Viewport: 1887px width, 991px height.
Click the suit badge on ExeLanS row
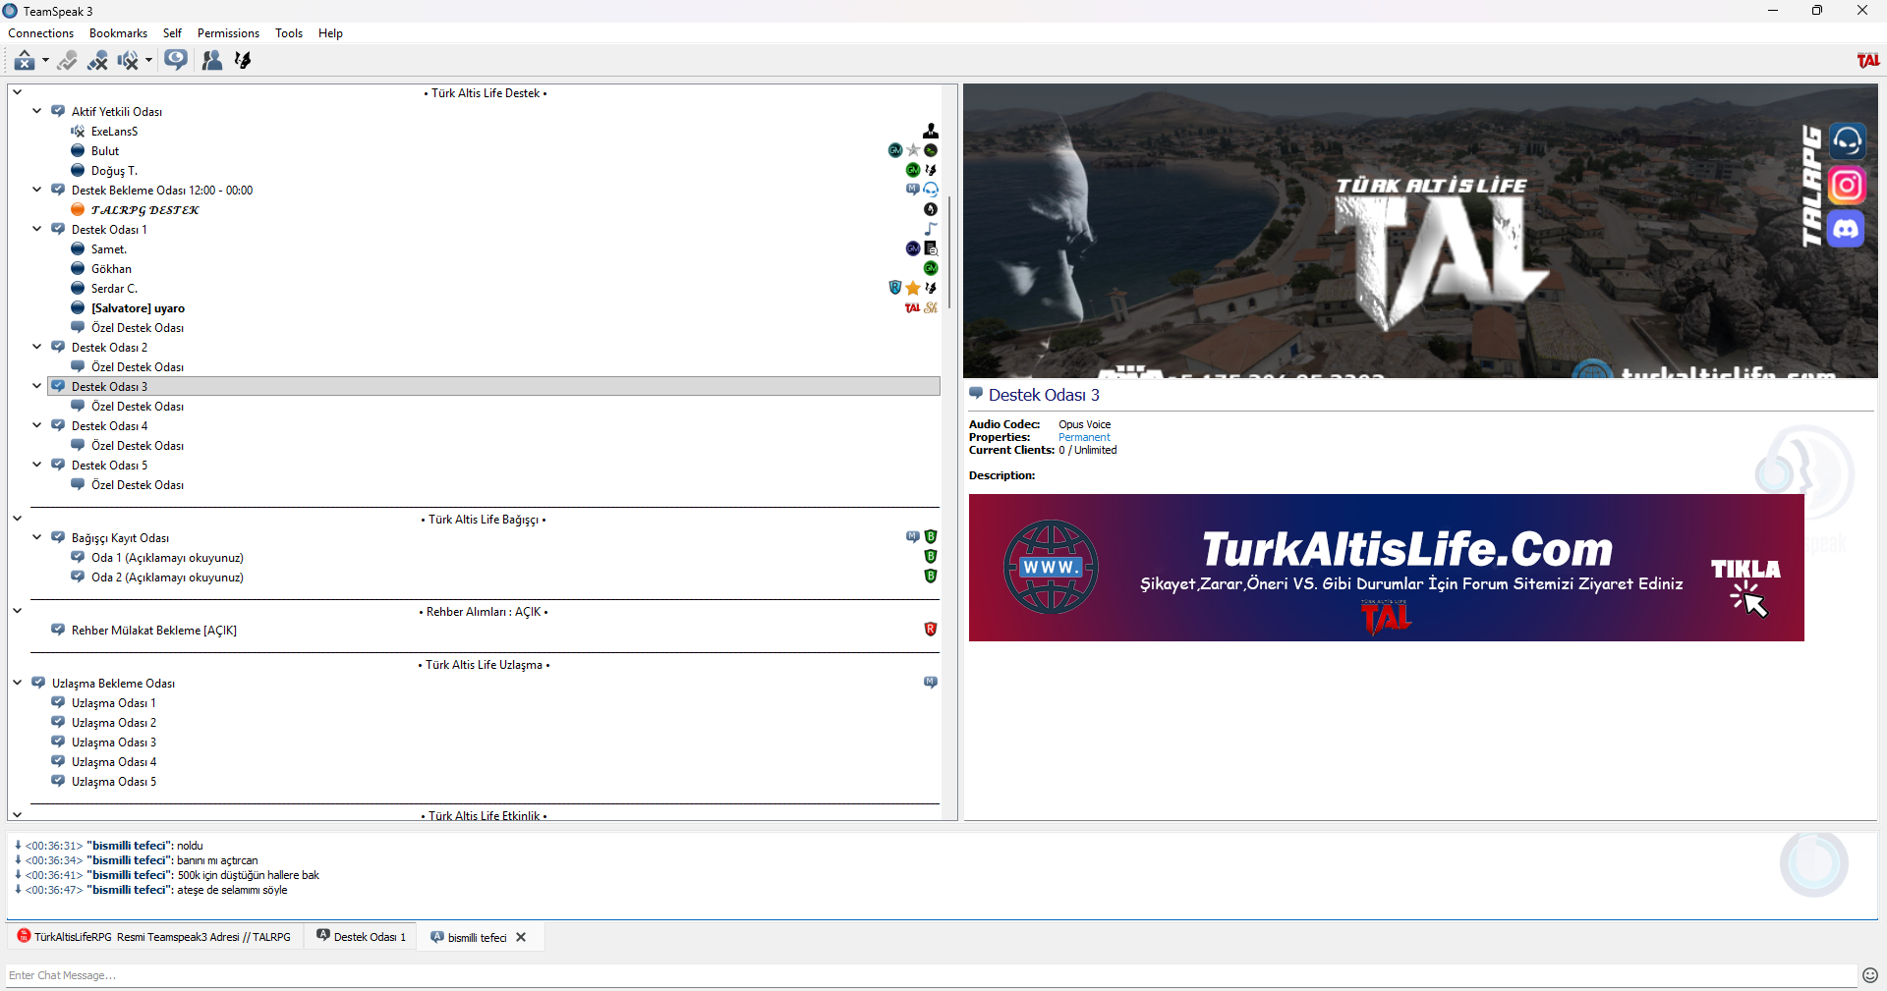tap(931, 131)
